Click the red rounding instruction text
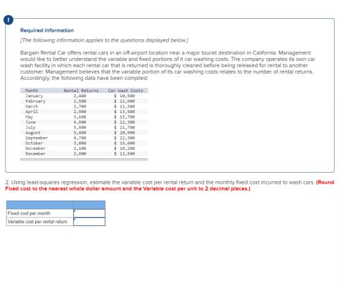The height and width of the screenshot is (281, 339). tap(169, 186)
